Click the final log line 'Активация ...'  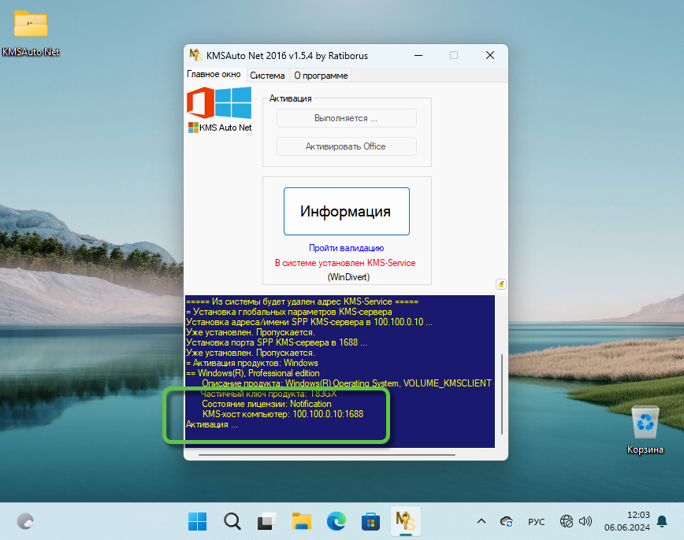(x=212, y=424)
